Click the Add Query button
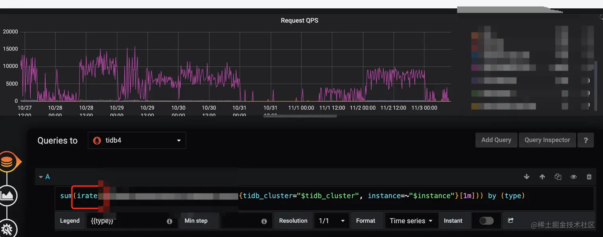Screen dimensions: 603x237 (x=496, y=140)
